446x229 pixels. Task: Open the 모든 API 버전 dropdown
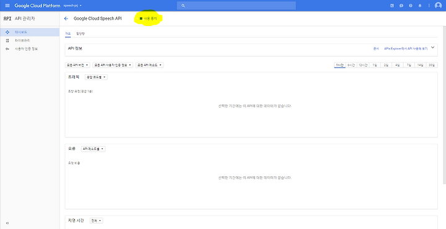pos(77,65)
